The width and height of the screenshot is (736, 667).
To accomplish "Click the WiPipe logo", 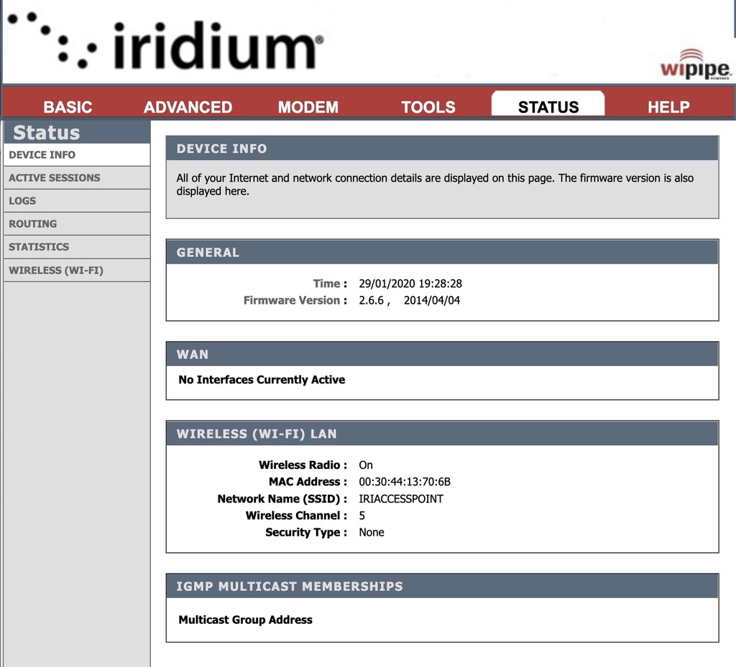I will point(695,65).
